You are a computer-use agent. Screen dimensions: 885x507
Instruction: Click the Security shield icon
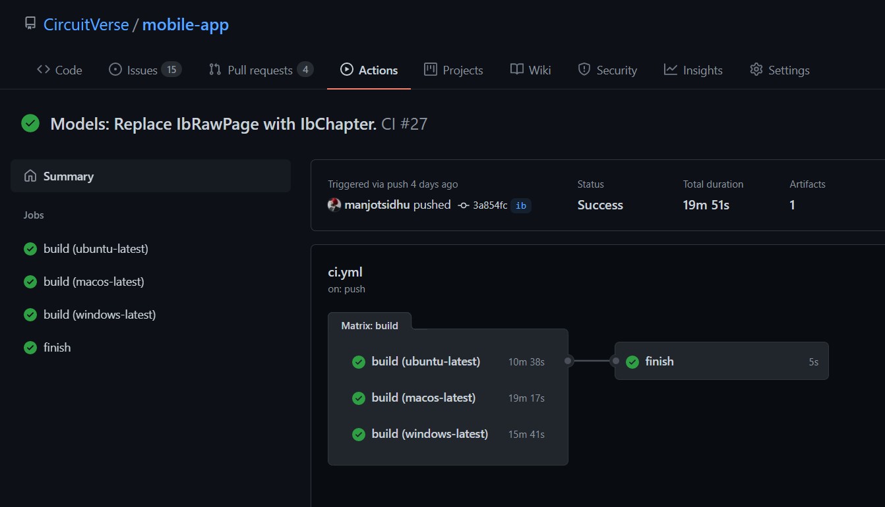pyautogui.click(x=584, y=69)
